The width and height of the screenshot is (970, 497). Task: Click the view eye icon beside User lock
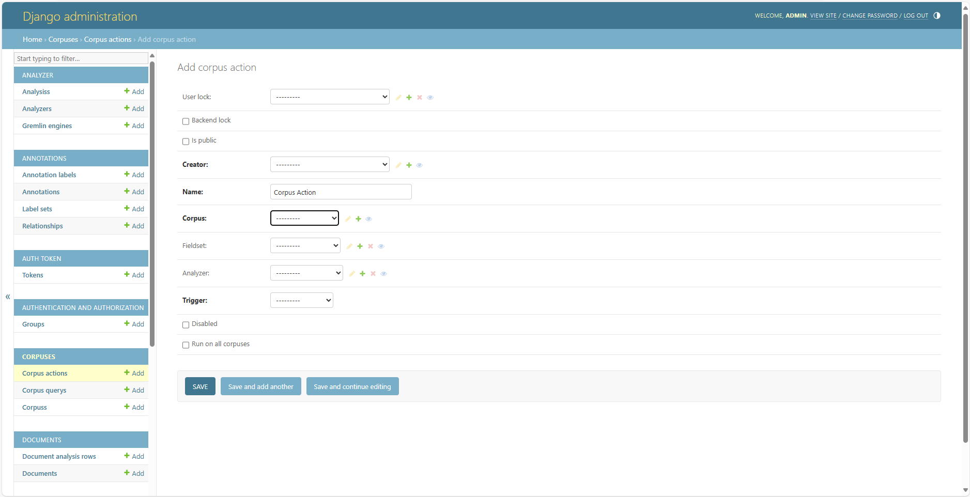(x=430, y=97)
